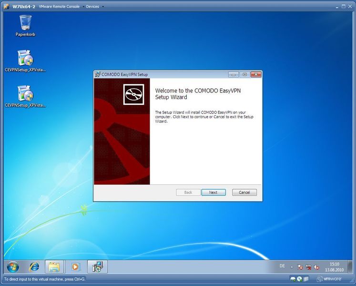
Task: Click the W7Ux64-2 title text
Action: click(x=24, y=7)
